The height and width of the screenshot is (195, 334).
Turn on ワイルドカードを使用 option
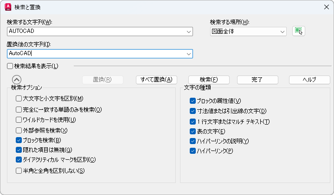[19, 120]
